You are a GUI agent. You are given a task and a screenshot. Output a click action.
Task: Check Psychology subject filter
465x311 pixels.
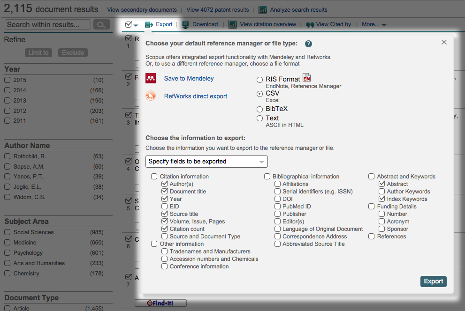pos(8,253)
